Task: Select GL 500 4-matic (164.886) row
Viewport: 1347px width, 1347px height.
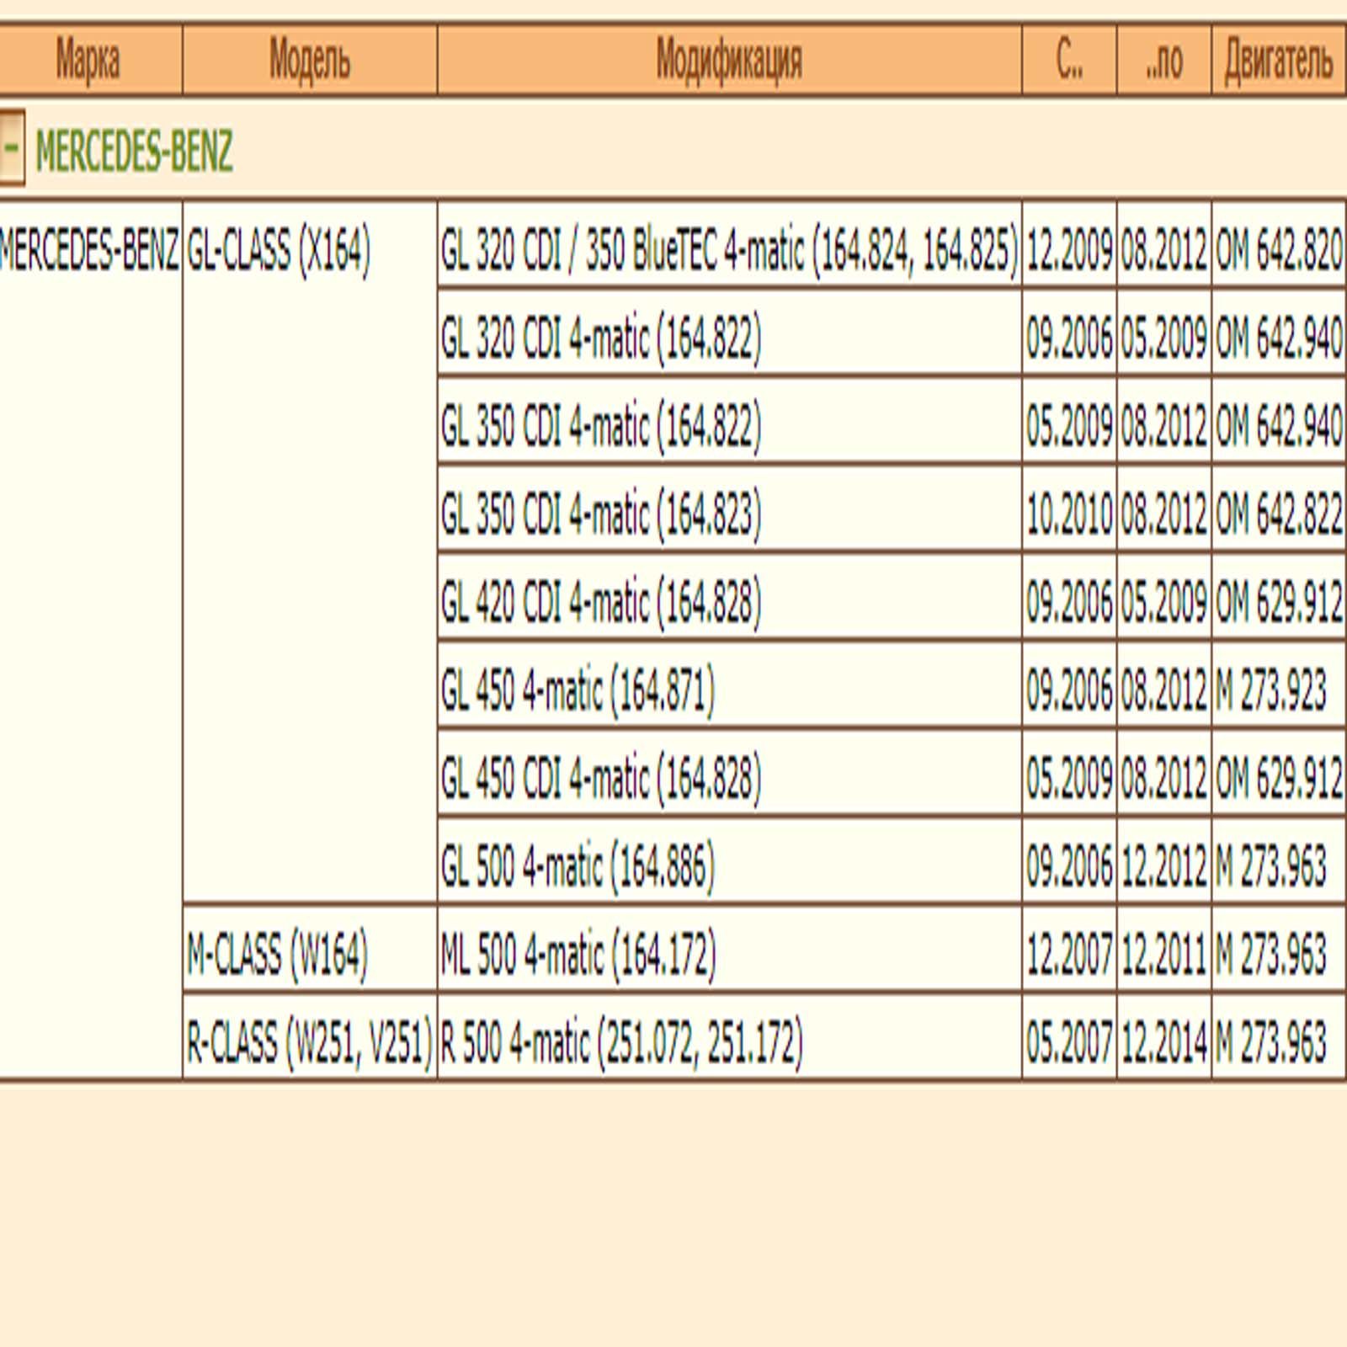Action: coord(578,865)
